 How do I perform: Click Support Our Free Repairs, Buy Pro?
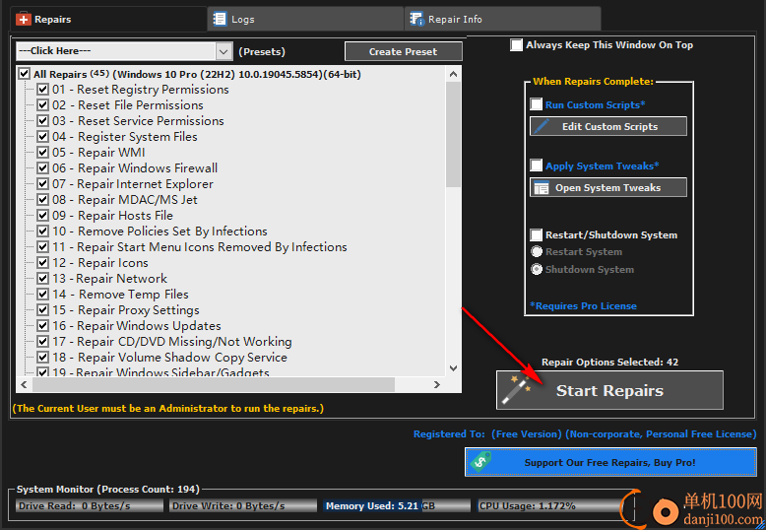(x=610, y=462)
